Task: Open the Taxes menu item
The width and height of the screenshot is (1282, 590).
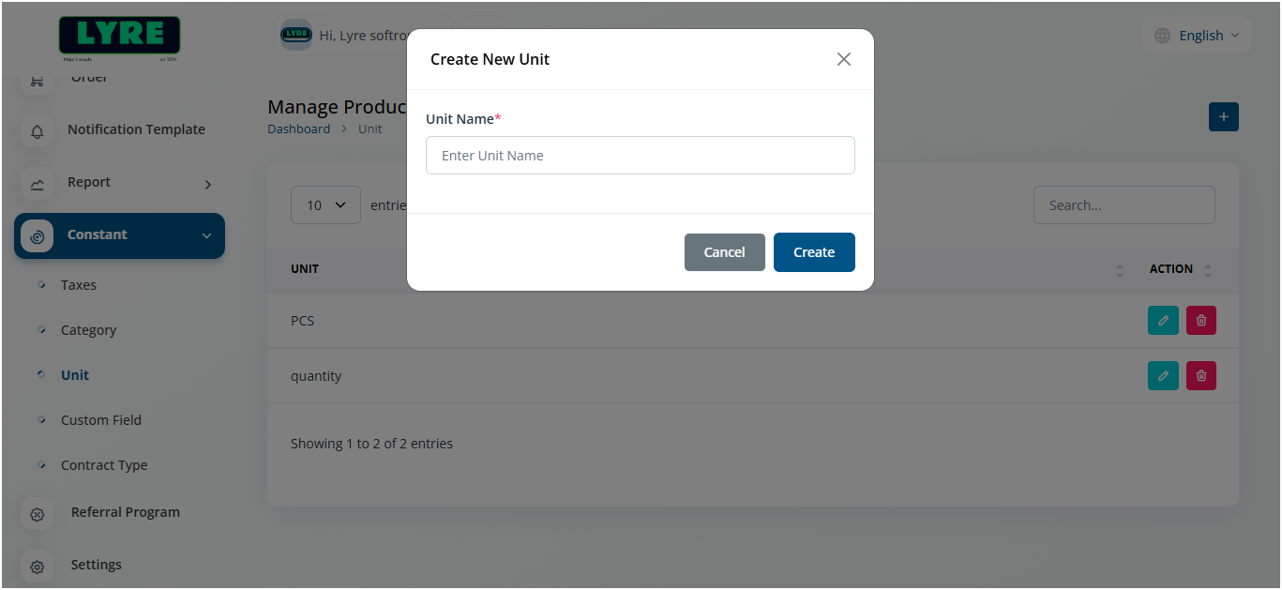Action: click(x=79, y=285)
